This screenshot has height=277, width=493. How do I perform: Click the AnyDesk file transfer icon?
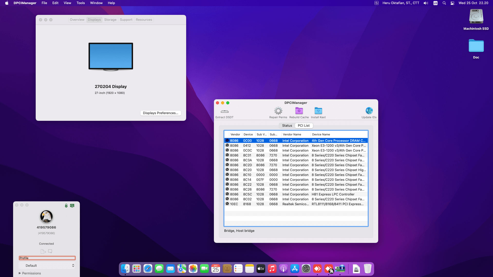pos(43,251)
